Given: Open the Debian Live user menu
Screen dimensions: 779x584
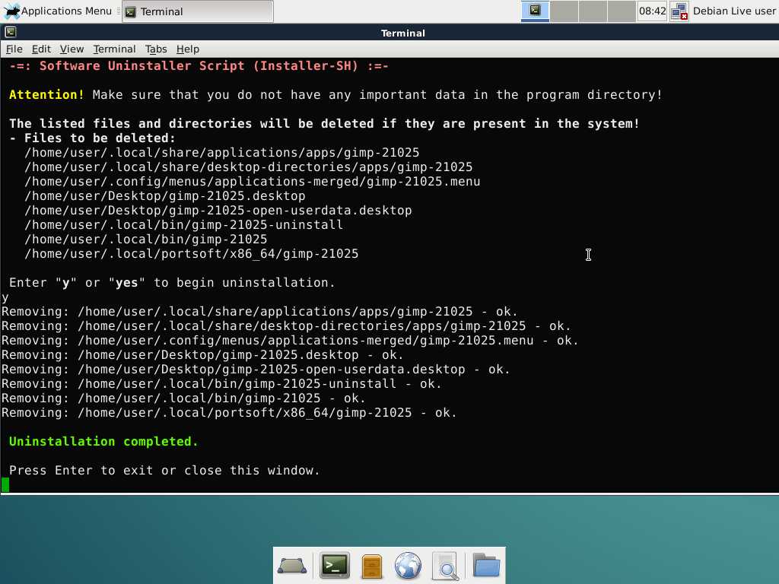Looking at the screenshot, I should click(x=734, y=11).
